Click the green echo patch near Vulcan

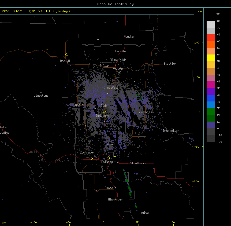[x=136, y=206]
